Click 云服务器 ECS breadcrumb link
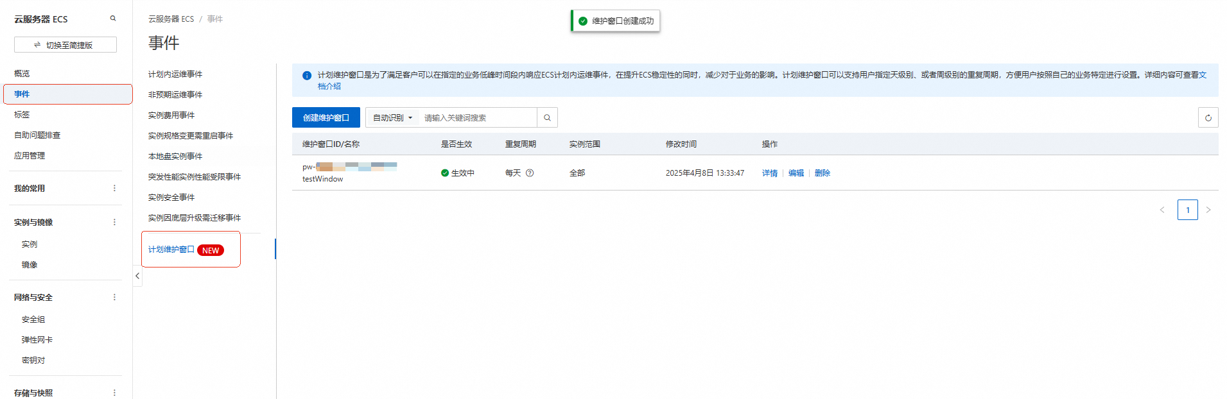 coord(171,19)
